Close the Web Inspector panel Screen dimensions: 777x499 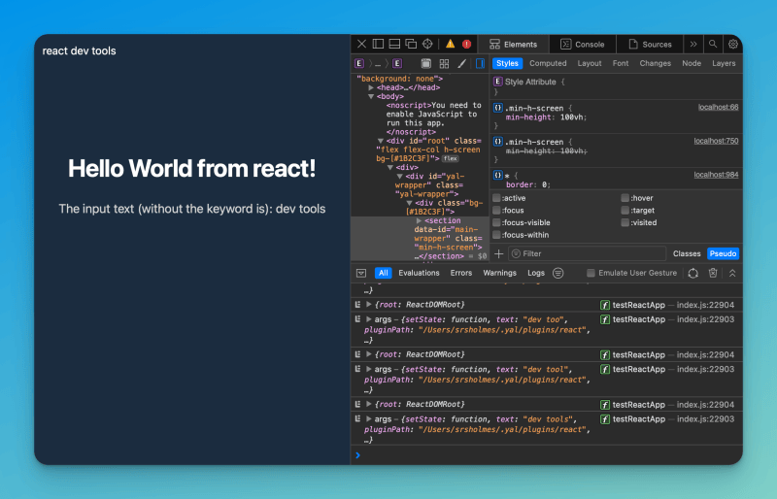coord(361,44)
